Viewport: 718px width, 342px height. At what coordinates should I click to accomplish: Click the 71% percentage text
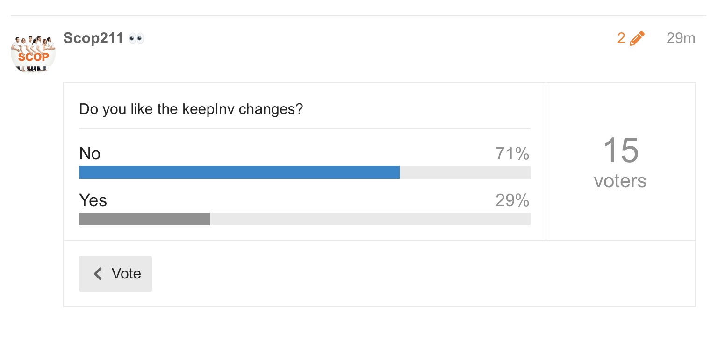pyautogui.click(x=513, y=153)
